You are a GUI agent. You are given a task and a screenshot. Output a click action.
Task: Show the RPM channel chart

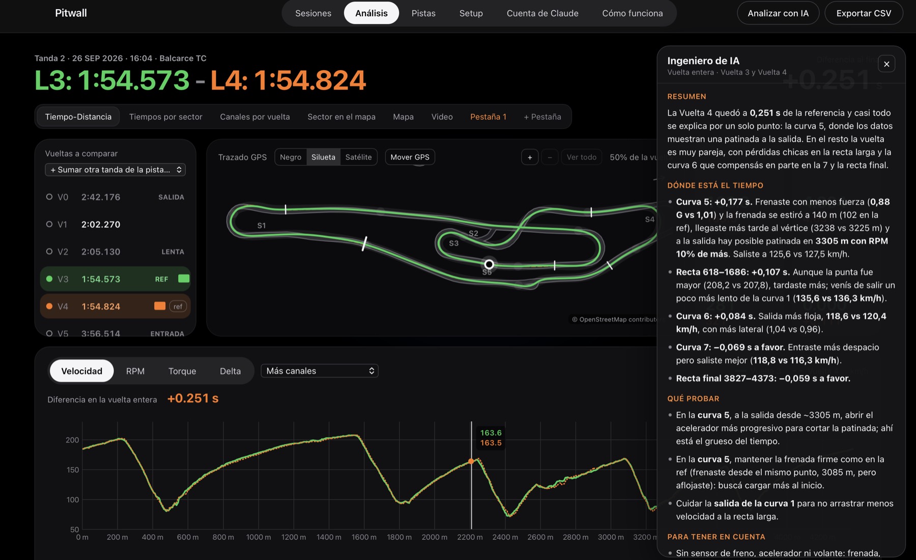point(135,371)
